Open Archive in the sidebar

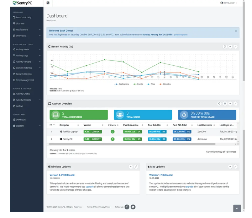tap(18, 106)
